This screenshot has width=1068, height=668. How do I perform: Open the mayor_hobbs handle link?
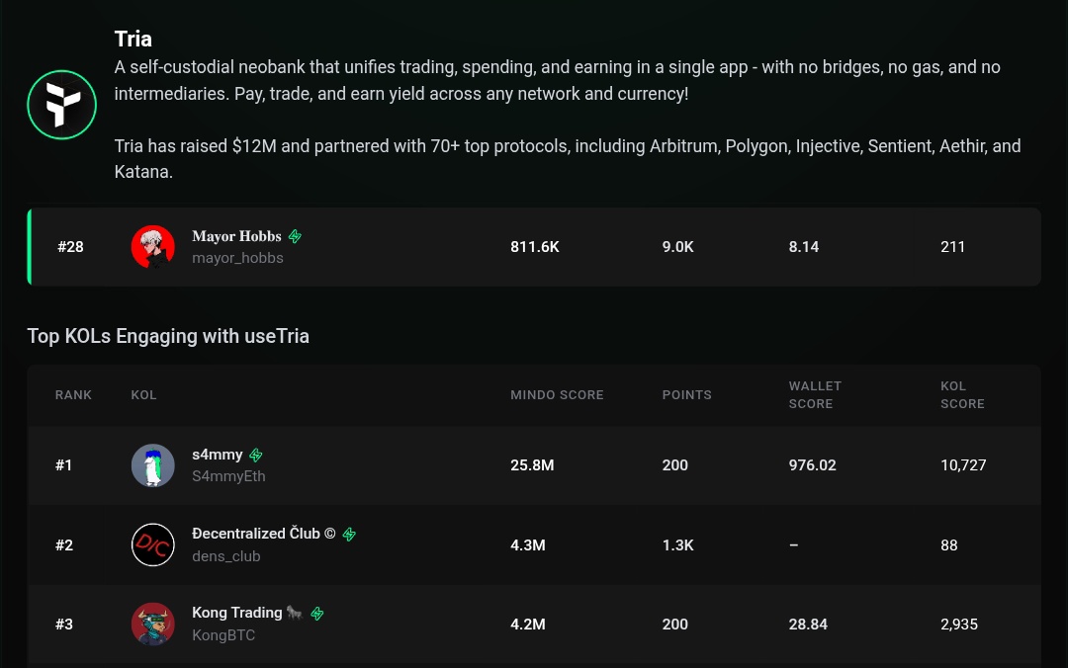point(237,258)
